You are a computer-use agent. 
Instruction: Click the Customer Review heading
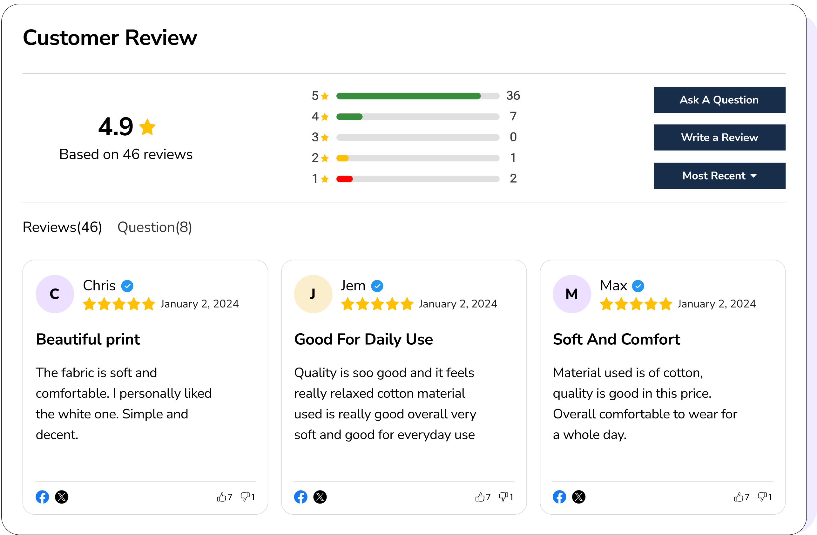point(110,37)
